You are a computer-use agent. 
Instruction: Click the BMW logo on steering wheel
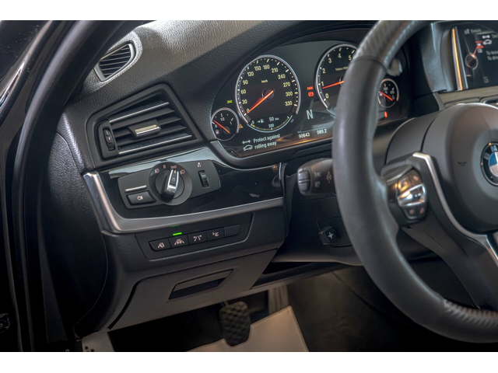(490, 162)
